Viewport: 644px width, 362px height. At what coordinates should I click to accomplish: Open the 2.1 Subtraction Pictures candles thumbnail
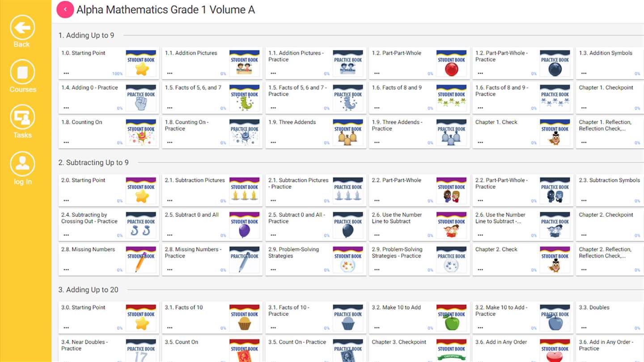pyautogui.click(x=245, y=190)
